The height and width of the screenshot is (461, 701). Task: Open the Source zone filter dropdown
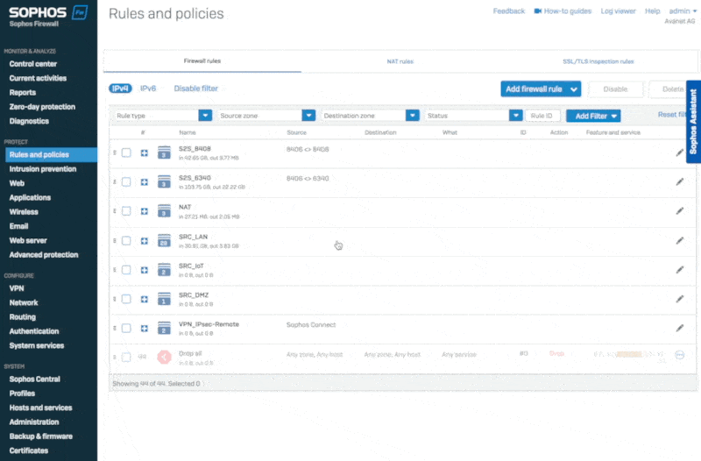[308, 116]
